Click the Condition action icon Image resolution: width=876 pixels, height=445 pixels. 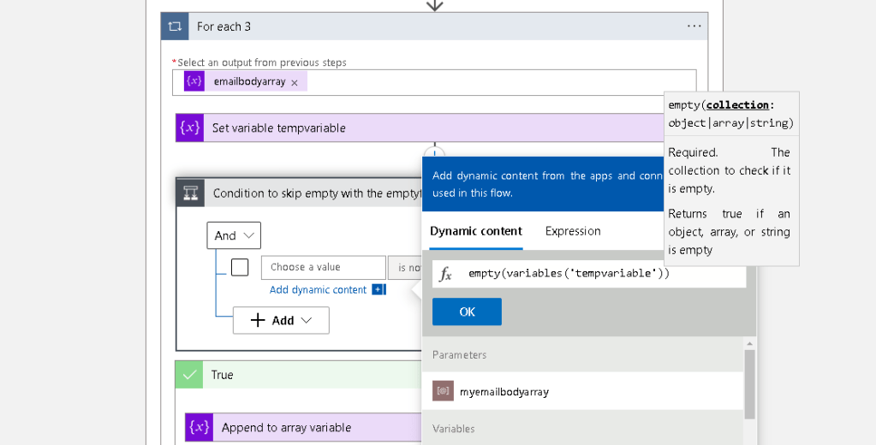pyautogui.click(x=190, y=193)
